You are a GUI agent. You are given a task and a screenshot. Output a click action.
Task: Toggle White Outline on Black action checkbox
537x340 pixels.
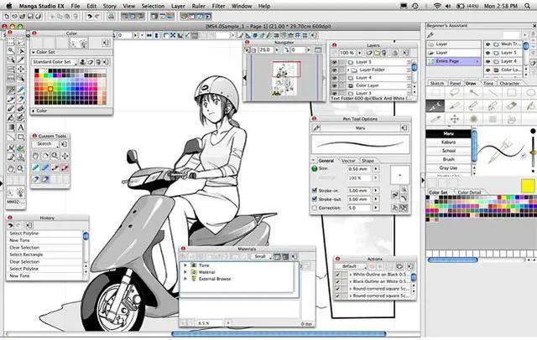click(x=338, y=275)
